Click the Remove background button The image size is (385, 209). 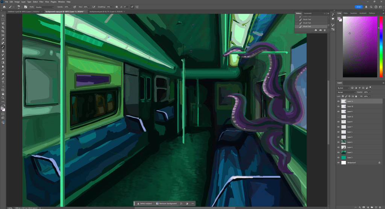pos(165,203)
